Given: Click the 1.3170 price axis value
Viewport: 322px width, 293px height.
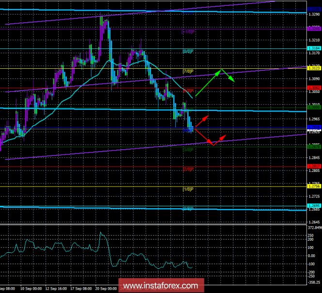Looking at the screenshot, I should point(314,53).
